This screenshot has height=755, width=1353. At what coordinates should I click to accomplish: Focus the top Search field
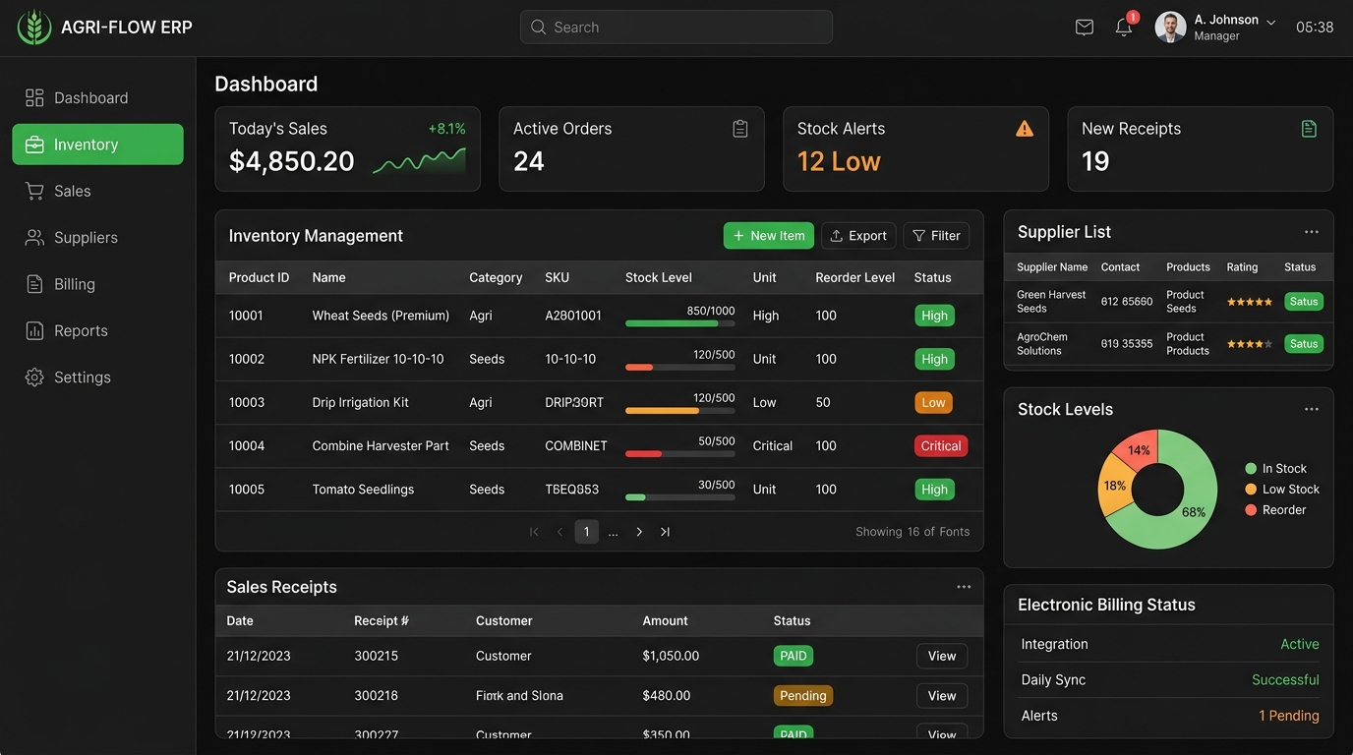click(x=676, y=28)
